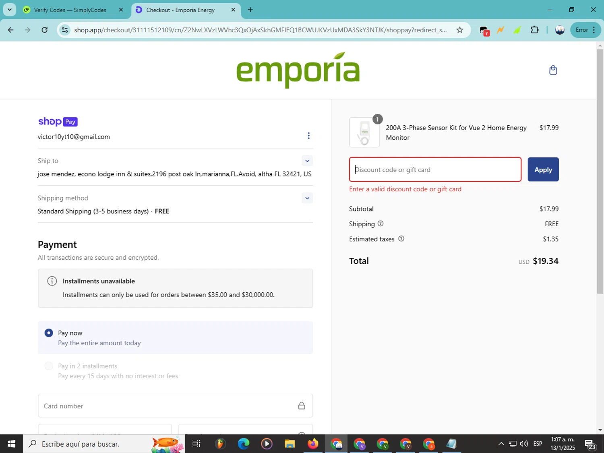Click the Estimated taxes value $1.35

coord(550,239)
